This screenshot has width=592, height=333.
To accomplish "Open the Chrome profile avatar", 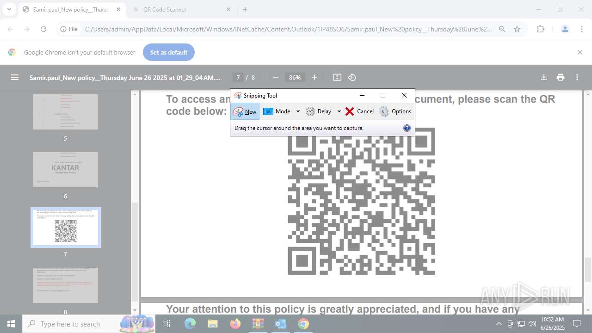I will (x=565, y=29).
